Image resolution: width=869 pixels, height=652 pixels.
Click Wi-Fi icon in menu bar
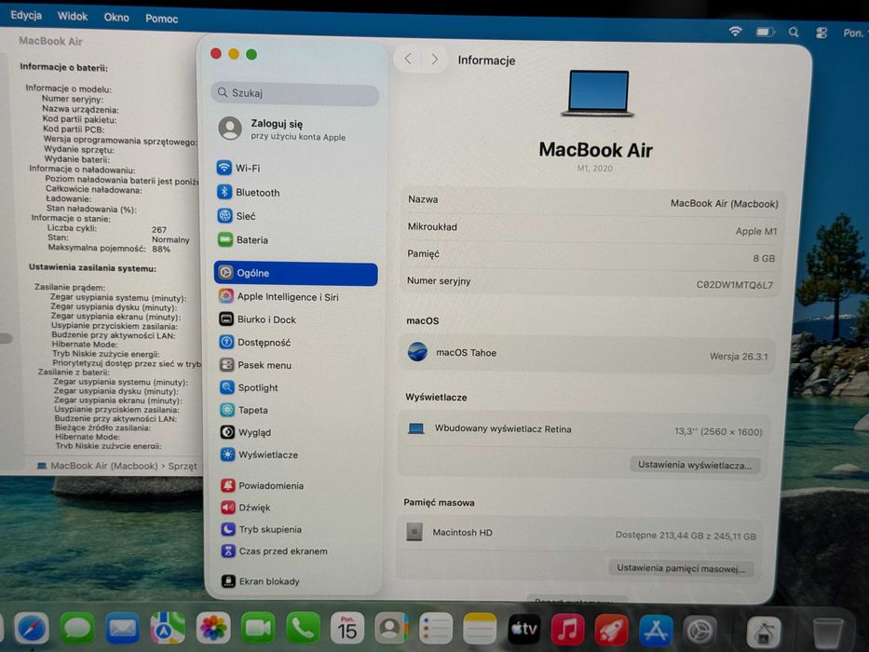tap(735, 31)
